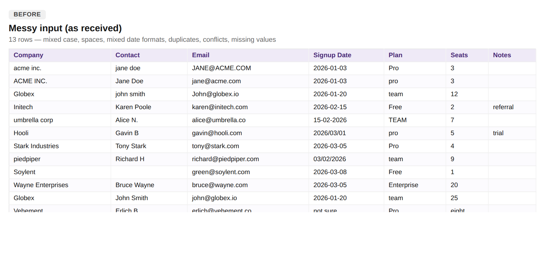Click the Bruce Wayne contact cell
Screen dimensions: 545x266
tap(149, 185)
